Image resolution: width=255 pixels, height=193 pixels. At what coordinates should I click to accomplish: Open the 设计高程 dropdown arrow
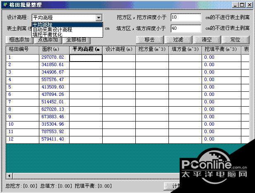tap(99, 17)
